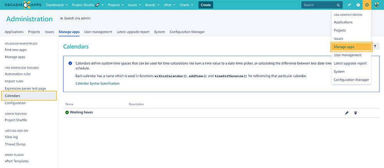384x168 pixels.
Task: Expand the Project Shuttle dropdown
Action: 88,5
